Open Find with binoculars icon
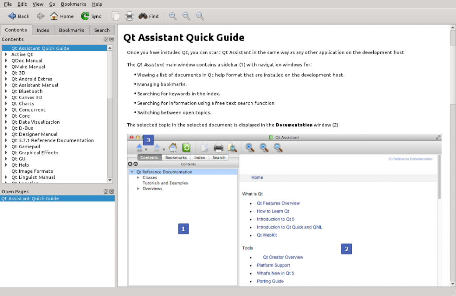456x296 pixels. point(143,16)
